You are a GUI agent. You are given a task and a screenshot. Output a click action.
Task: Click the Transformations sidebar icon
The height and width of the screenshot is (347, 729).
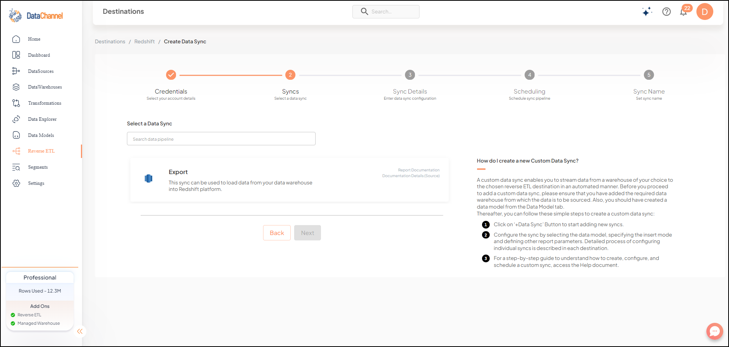click(16, 103)
